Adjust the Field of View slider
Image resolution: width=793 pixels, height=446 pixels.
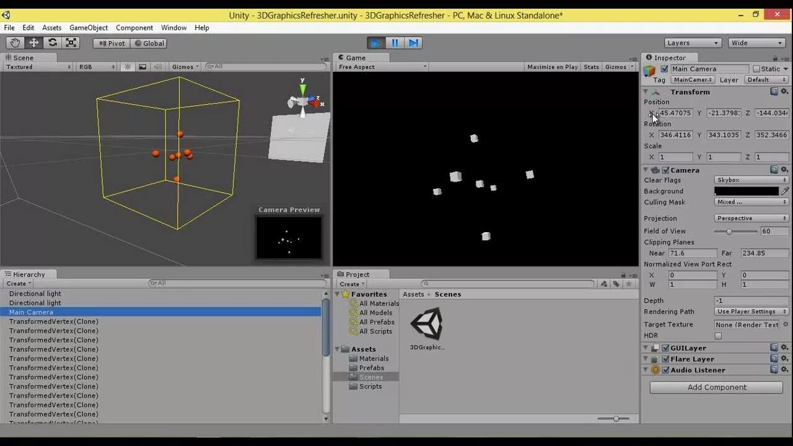(735, 231)
